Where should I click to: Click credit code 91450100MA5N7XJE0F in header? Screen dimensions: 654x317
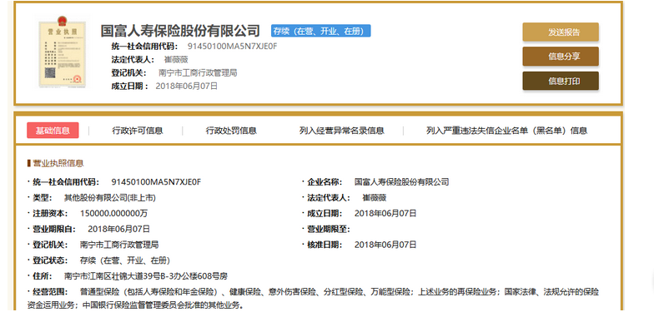[232, 47]
